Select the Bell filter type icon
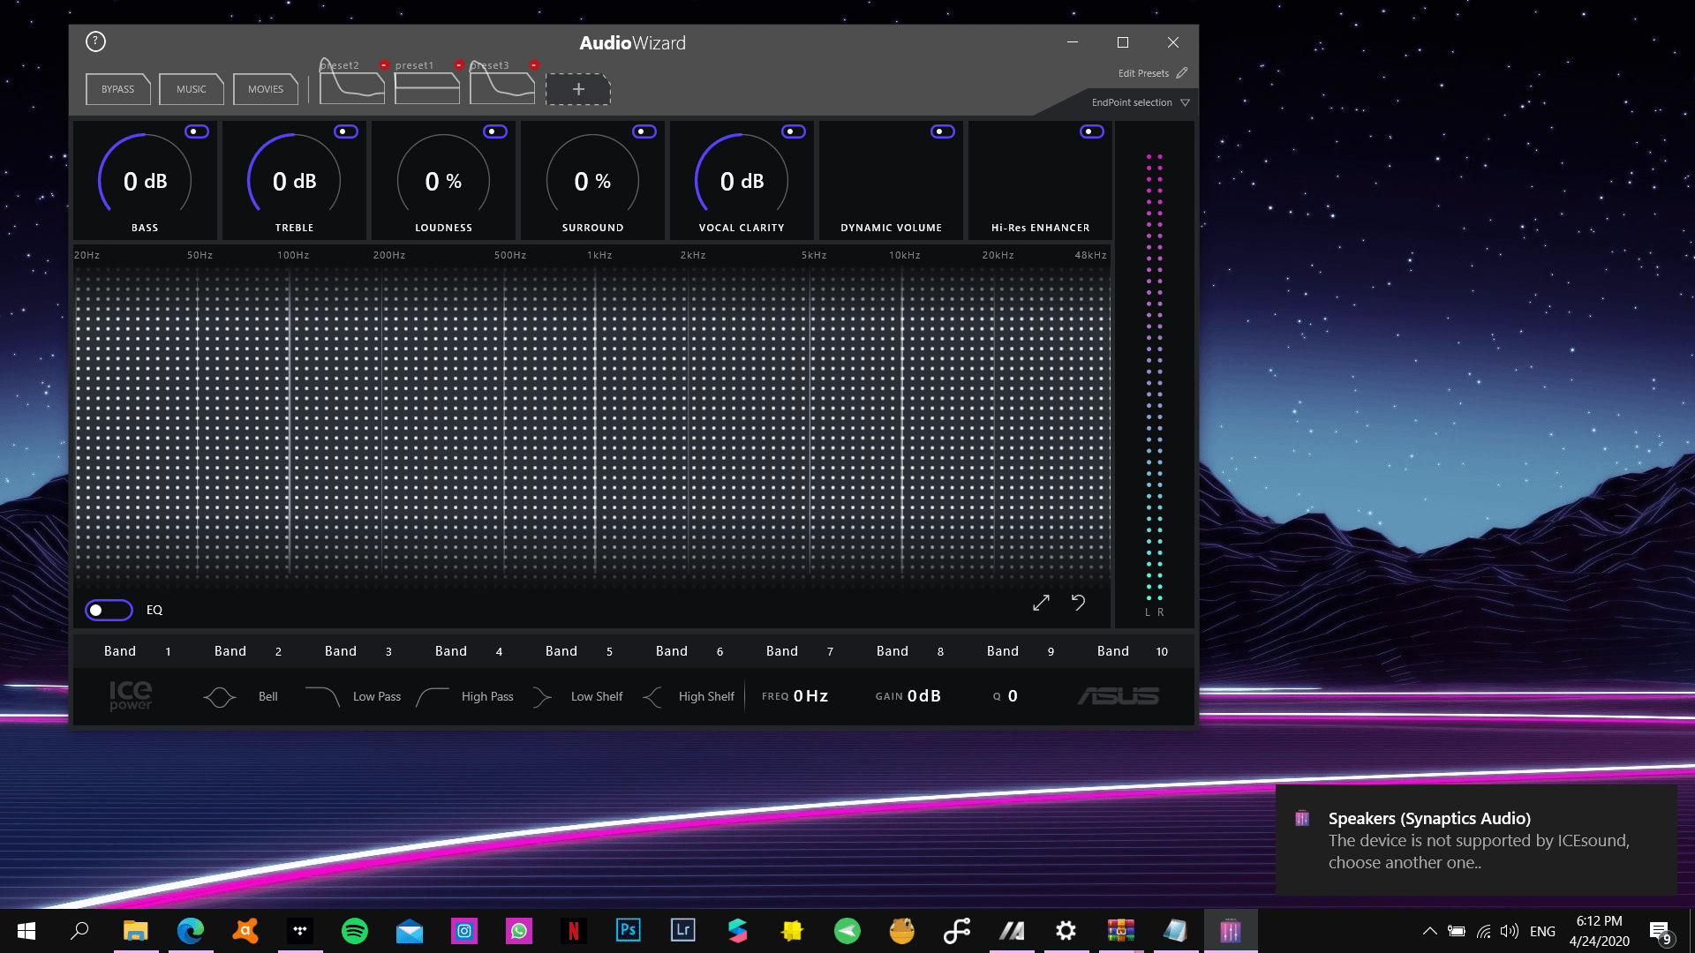 tap(220, 696)
